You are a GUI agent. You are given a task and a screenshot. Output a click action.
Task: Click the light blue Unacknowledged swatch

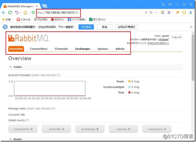click(x=129, y=87)
